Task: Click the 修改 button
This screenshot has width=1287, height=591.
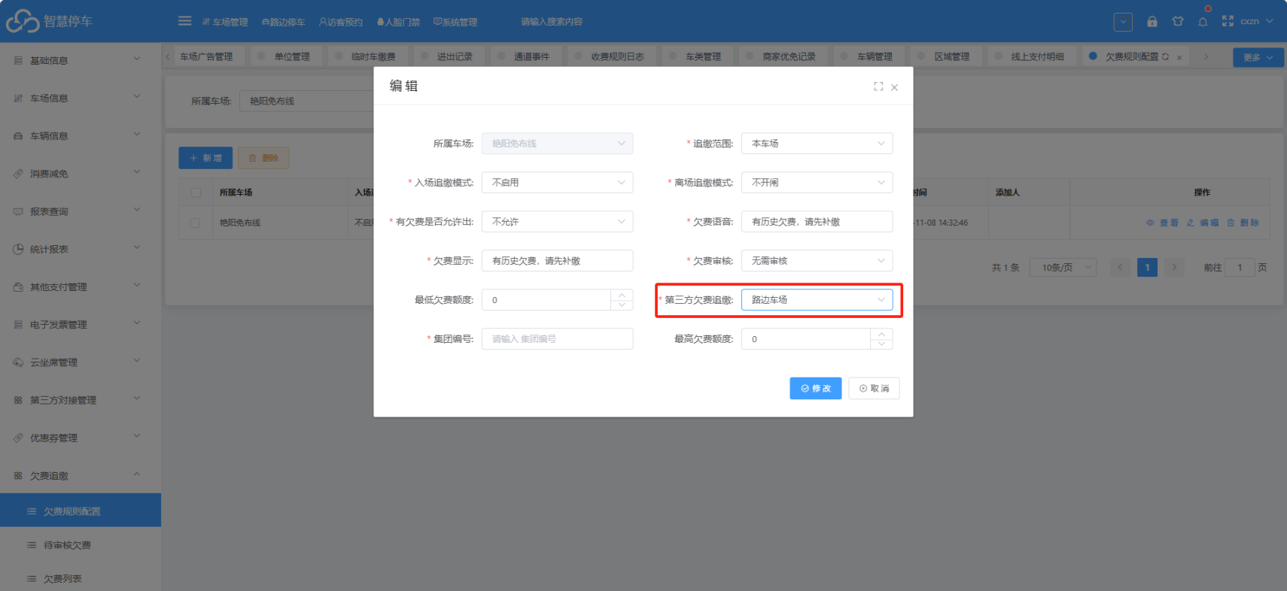Action: (816, 388)
